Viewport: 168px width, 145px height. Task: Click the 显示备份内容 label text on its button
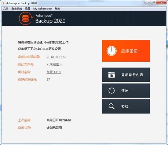[x=132, y=75]
